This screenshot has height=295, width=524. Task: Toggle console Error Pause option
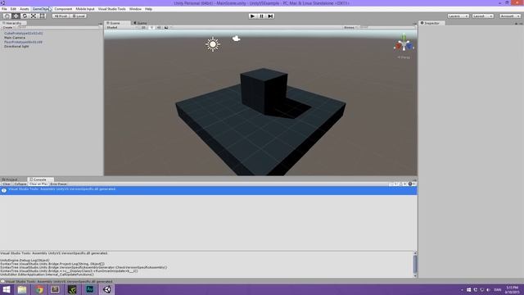[x=58, y=184]
